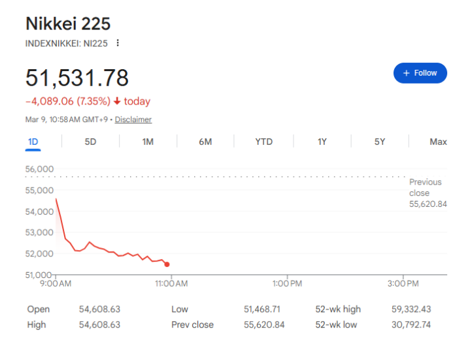
Task: Choose the 5Y chart range
Action: point(380,142)
